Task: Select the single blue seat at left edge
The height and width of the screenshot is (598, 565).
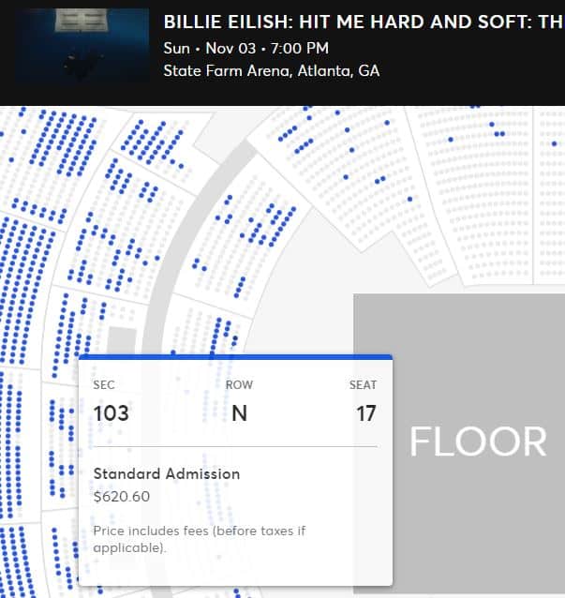Action: coord(11,159)
